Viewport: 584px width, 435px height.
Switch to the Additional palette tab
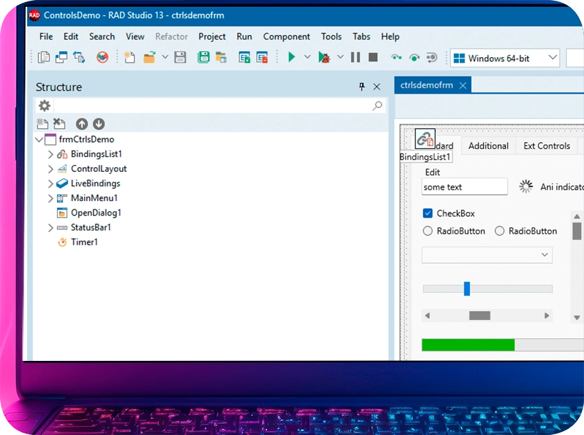point(488,145)
